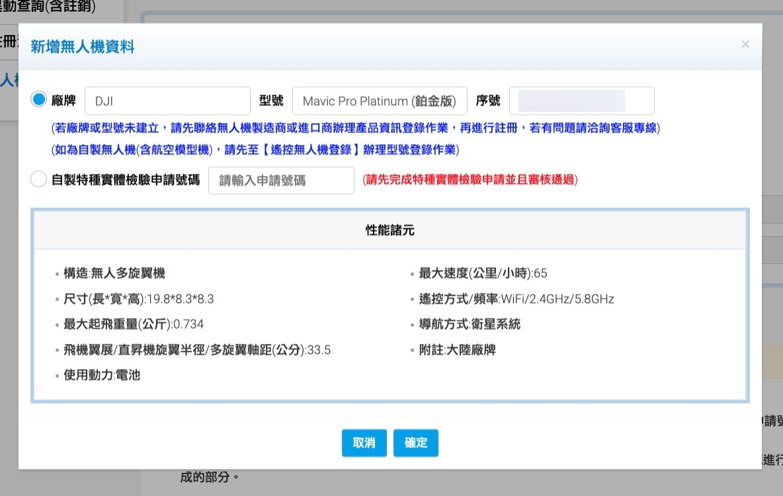Select the highlighted blue sidebar item at left
783x496 pixels.
click(x=9, y=80)
